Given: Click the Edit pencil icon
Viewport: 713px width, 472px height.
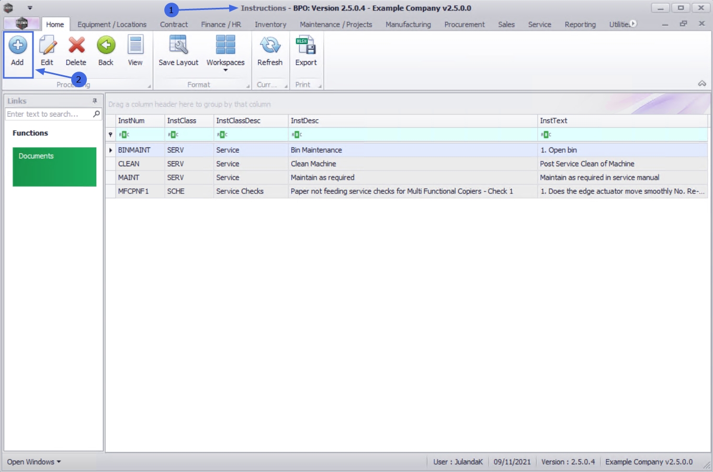Looking at the screenshot, I should 47,45.
